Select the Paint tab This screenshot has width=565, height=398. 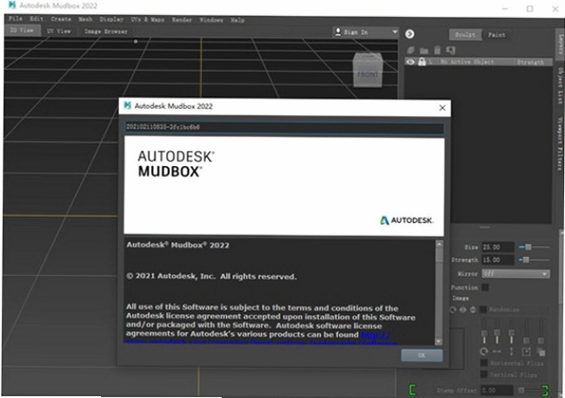coord(497,35)
